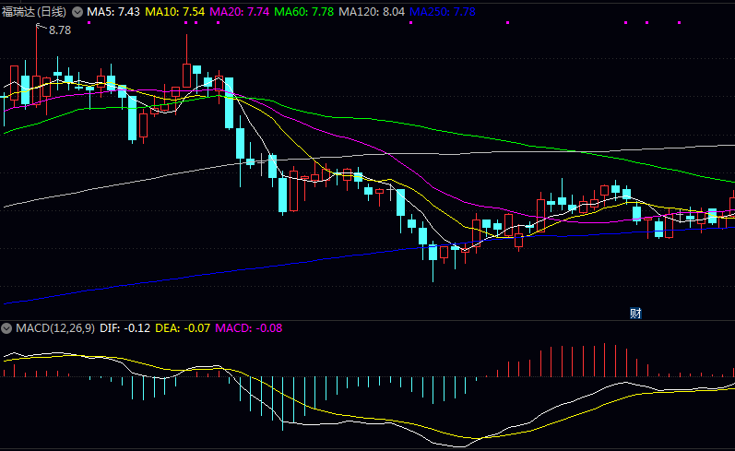Select the MA60: 7.78 indicator label
The width and height of the screenshot is (735, 451).
303,12
